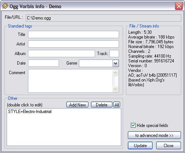
Task: Click the Delete button
Action: coord(102,105)
